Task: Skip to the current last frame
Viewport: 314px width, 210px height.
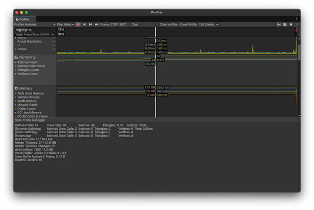Action: coord(96,24)
